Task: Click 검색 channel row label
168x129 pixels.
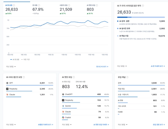Action: pos(119,83)
